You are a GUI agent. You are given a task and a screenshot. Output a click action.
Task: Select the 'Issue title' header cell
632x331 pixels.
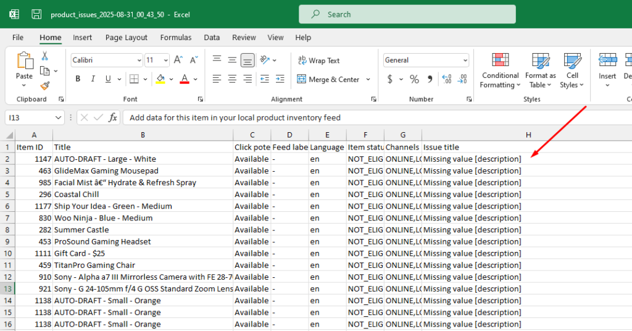pos(527,147)
